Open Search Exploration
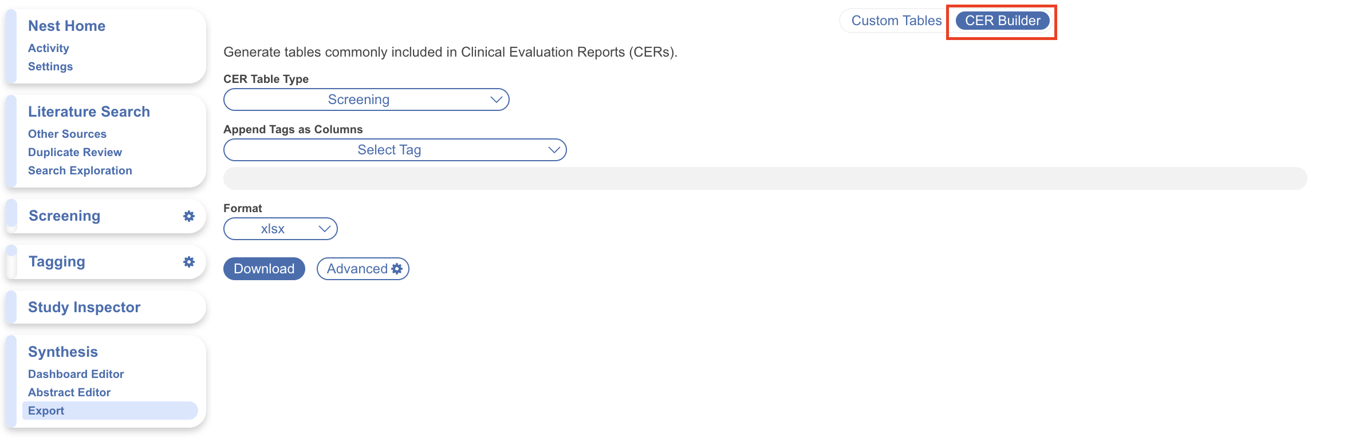 pos(80,170)
